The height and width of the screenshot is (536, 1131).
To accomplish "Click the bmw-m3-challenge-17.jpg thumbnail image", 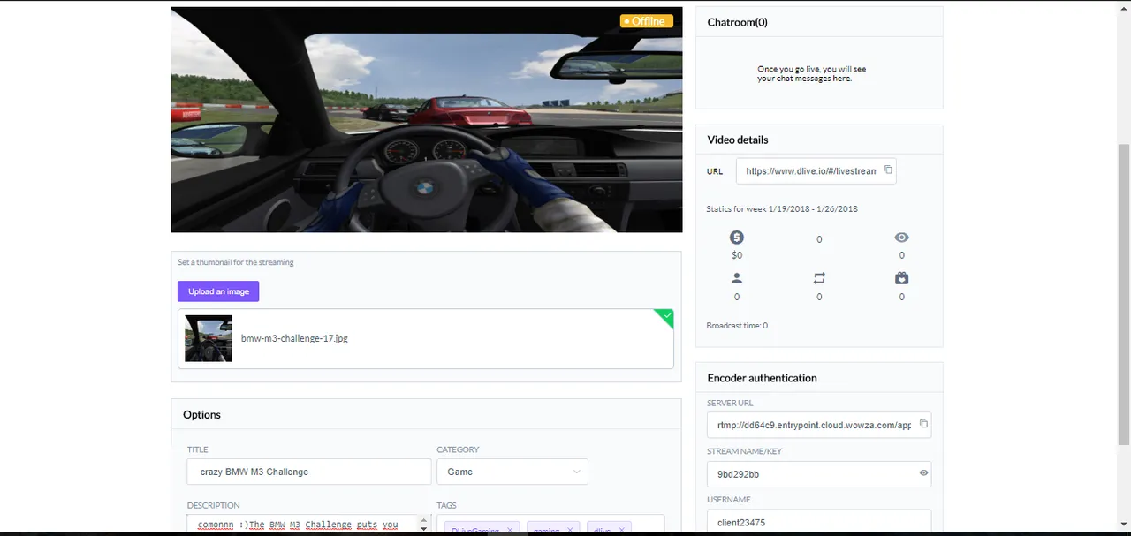I will (208, 338).
